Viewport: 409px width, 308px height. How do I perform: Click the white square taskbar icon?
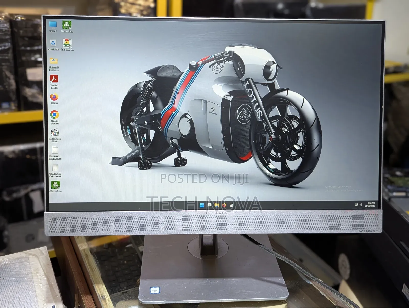pyautogui.click(x=210, y=205)
